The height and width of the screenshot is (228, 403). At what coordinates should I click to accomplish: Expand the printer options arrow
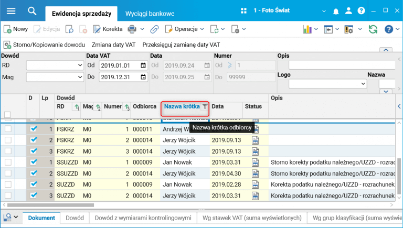pos(142,29)
